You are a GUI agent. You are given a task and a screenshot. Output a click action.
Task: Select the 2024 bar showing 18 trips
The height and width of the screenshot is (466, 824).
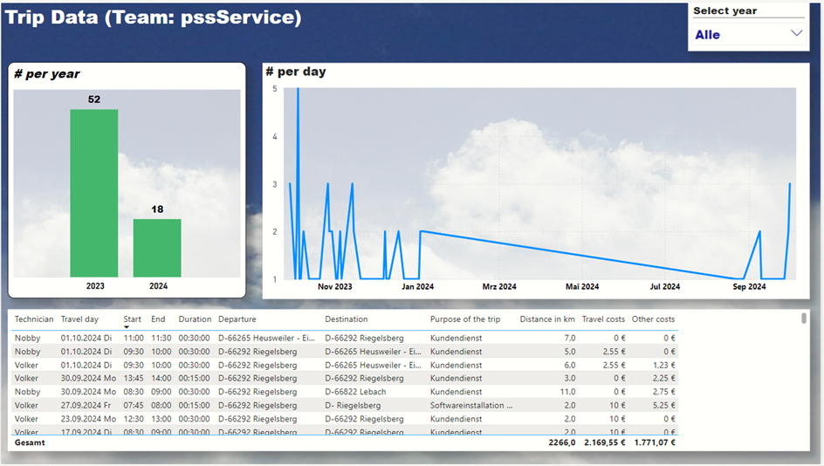157,248
